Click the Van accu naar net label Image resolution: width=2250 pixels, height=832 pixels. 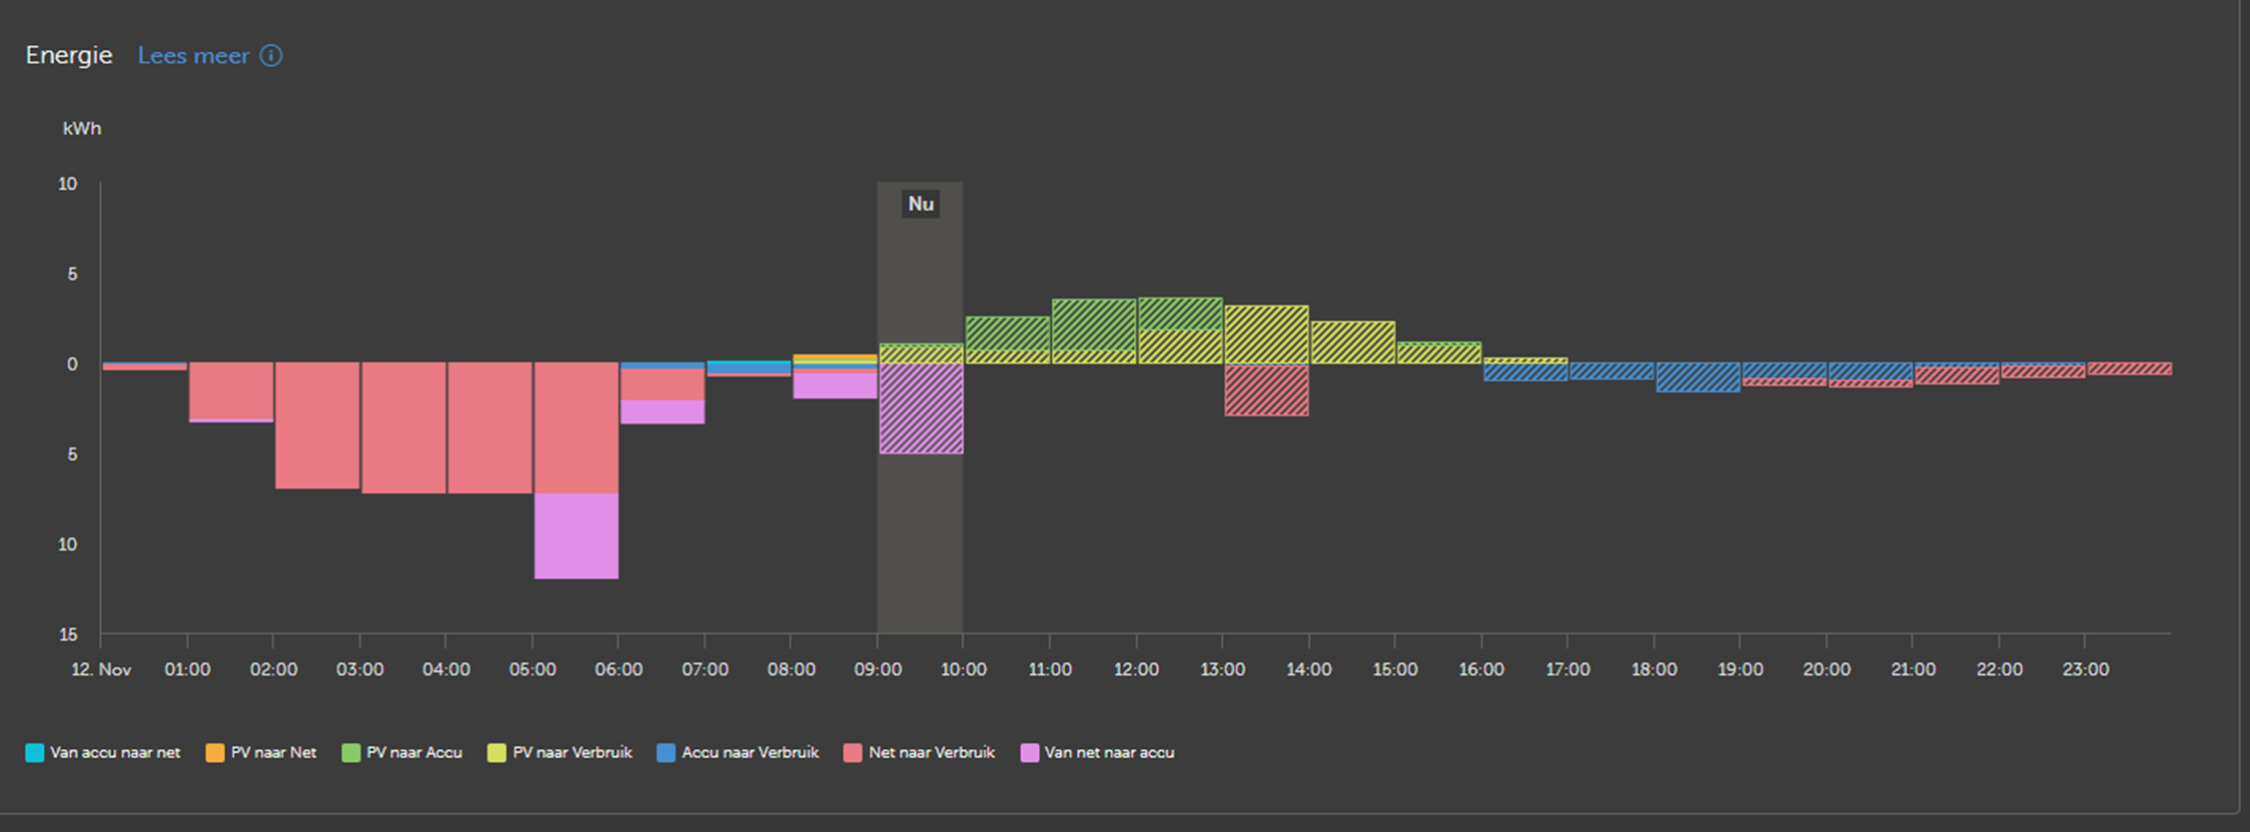[x=115, y=753]
